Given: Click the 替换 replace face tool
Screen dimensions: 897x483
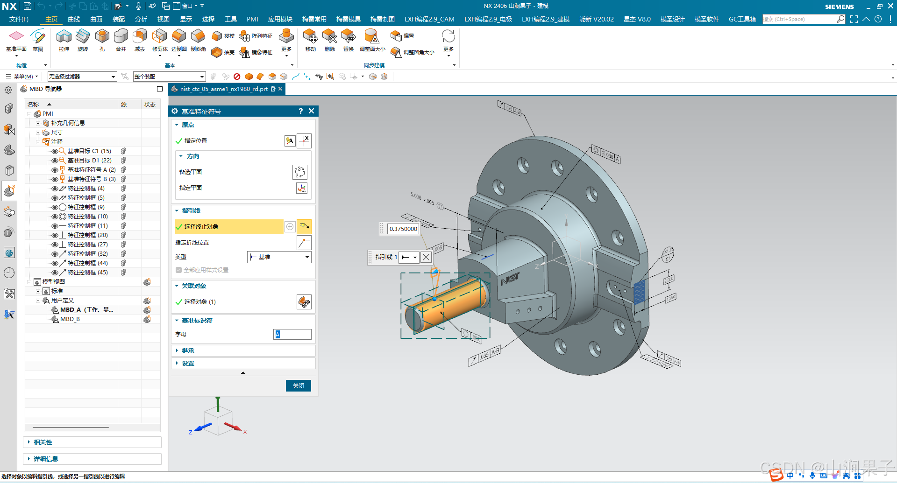Looking at the screenshot, I should (x=349, y=40).
